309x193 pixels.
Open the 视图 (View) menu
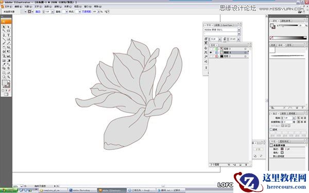(78, 7)
